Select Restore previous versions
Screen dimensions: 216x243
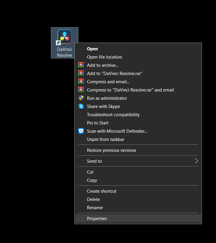[138, 150]
